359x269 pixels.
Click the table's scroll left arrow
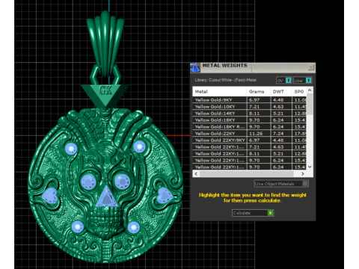coord(196,173)
